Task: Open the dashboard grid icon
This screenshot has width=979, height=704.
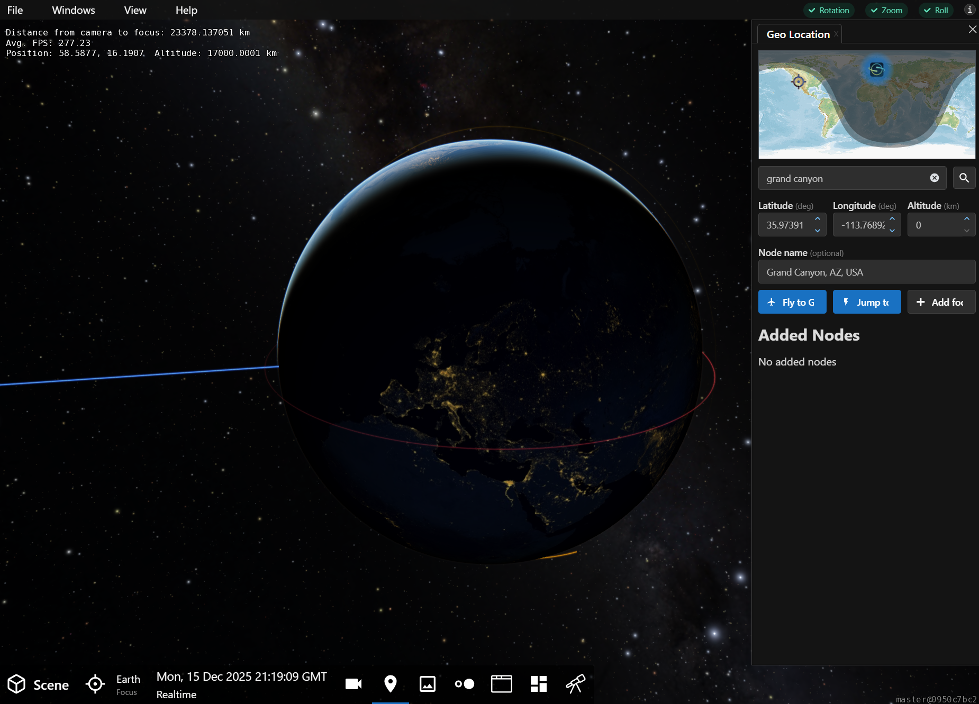Action: (539, 684)
